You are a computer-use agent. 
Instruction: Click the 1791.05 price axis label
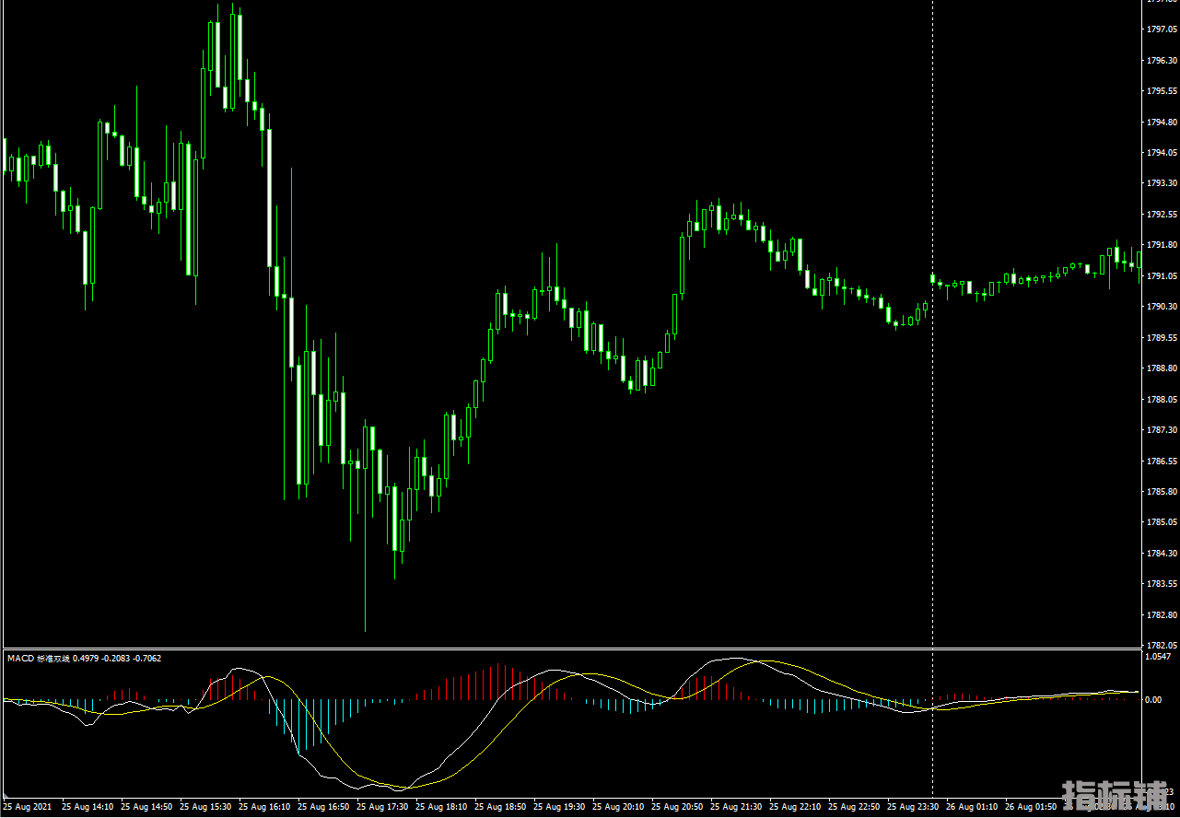click(1161, 276)
